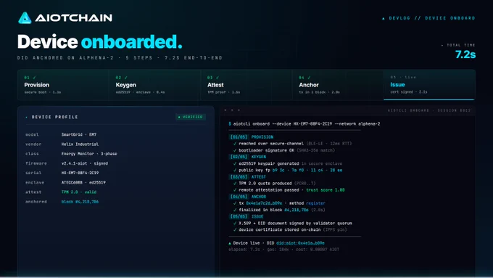The height and width of the screenshot is (278, 493).
Task: Click the aiotcli onboard session title
Action: tap(429, 110)
